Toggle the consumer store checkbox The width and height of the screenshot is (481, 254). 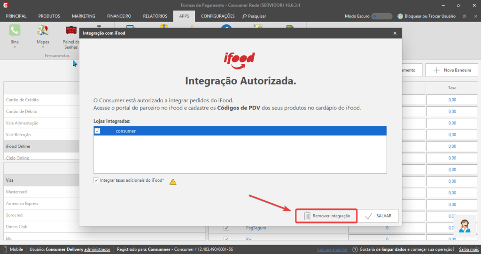click(97, 131)
